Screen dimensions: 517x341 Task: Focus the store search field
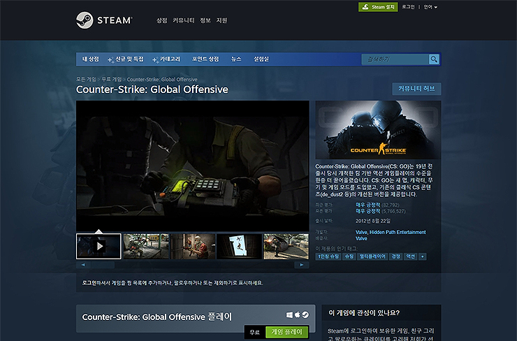click(x=395, y=59)
